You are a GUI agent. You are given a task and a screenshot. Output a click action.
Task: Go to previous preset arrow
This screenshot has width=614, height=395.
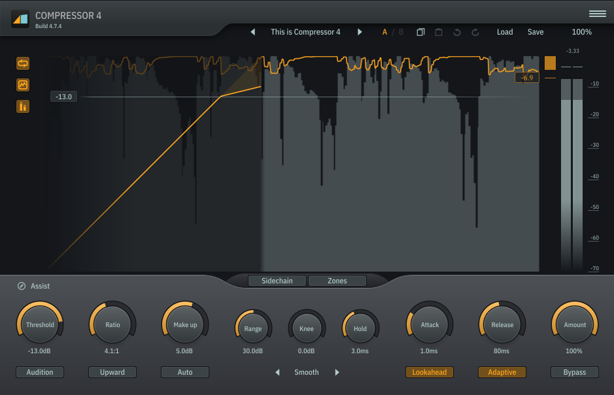click(x=253, y=32)
